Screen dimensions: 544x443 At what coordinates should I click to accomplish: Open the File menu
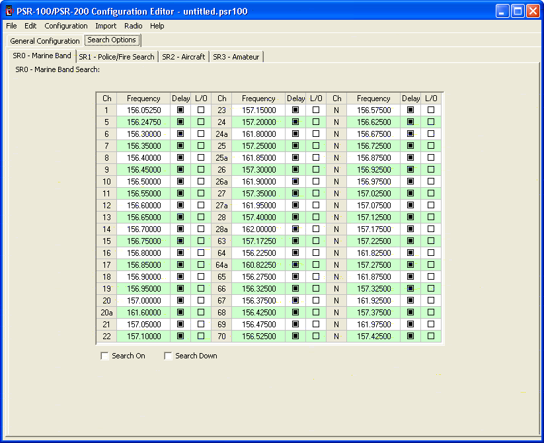[11, 26]
